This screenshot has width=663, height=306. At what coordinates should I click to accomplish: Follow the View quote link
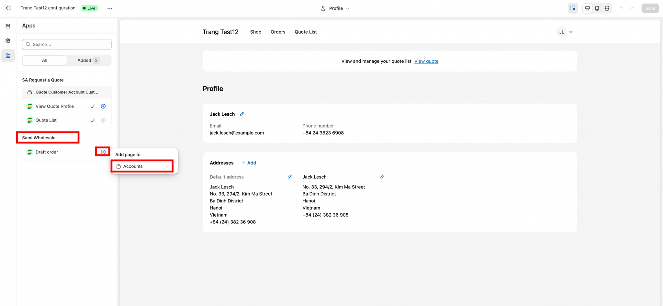coord(426,61)
